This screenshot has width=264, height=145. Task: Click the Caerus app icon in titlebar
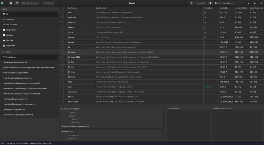pos(2,3)
